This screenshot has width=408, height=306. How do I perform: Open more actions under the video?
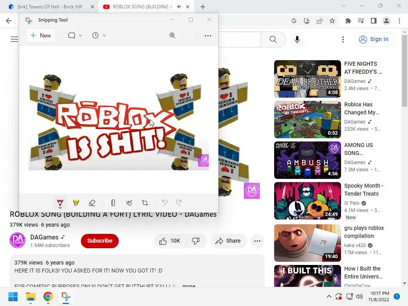click(257, 241)
